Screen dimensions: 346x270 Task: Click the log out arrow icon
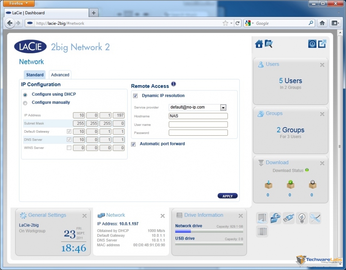322,44
